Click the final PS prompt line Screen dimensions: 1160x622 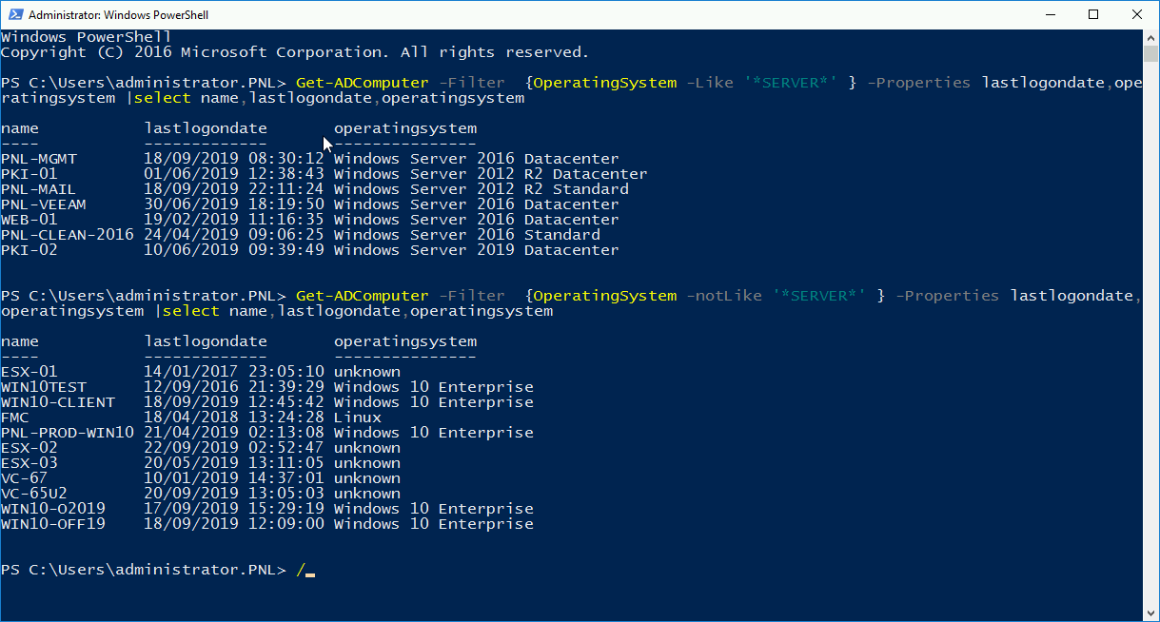coord(143,570)
